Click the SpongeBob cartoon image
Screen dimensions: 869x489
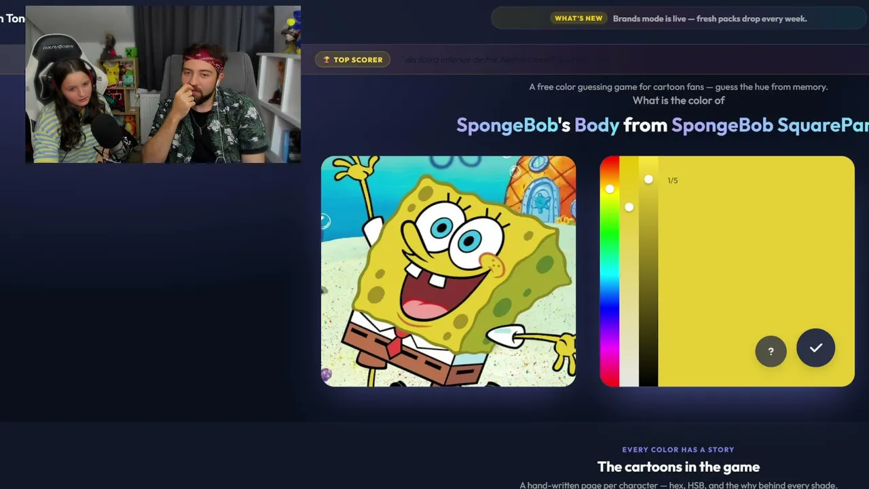(448, 272)
